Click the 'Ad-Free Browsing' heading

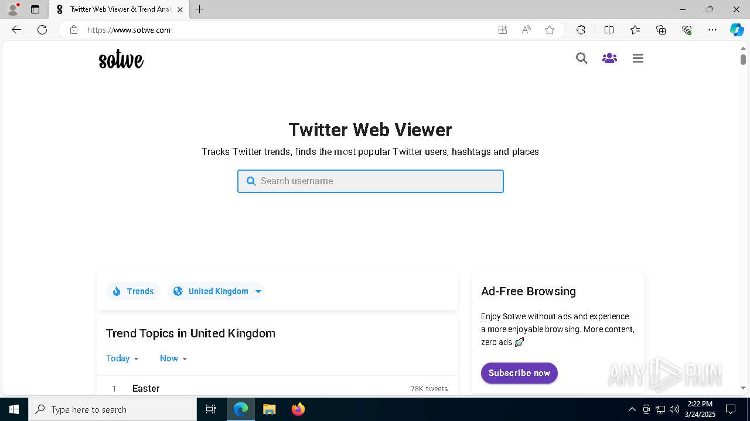529,291
